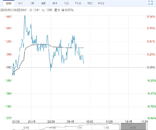Select the 30分 interval tab
The height and width of the screenshot is (130, 156).
[x=90, y=3]
